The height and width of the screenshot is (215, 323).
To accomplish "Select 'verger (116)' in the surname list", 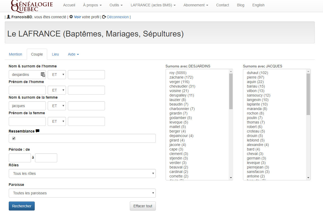I will [179, 82].
